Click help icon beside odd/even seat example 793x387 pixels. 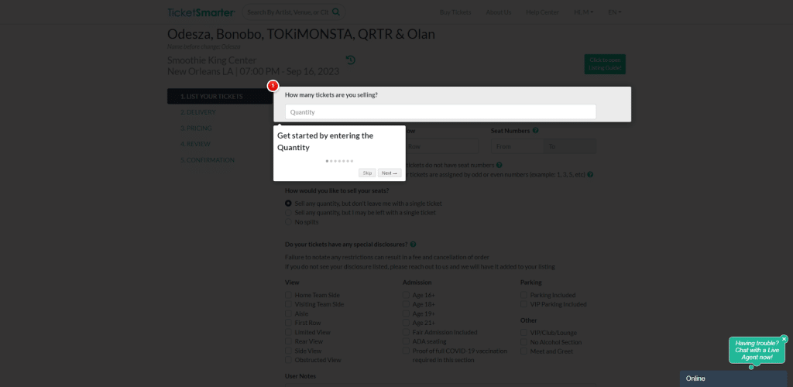tap(590, 175)
